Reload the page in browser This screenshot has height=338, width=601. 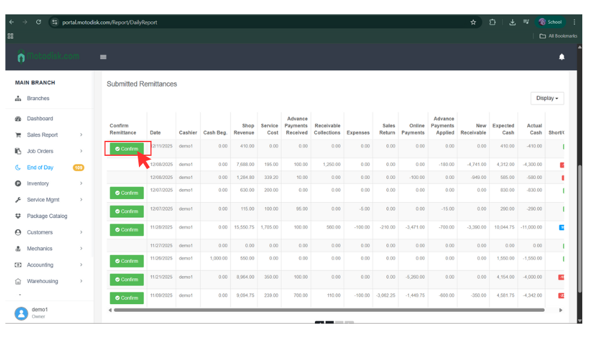[x=39, y=22]
